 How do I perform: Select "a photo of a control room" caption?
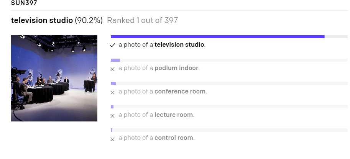pyautogui.click(x=156, y=138)
